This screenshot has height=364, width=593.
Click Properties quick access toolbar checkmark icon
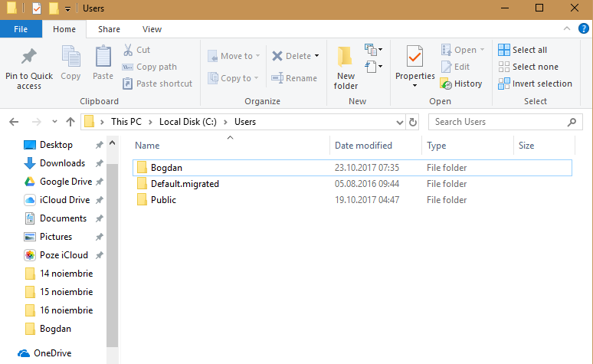click(37, 8)
